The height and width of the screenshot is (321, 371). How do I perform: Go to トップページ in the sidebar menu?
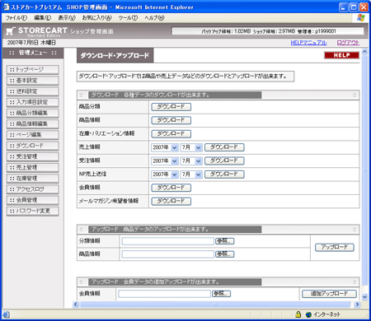coord(33,70)
